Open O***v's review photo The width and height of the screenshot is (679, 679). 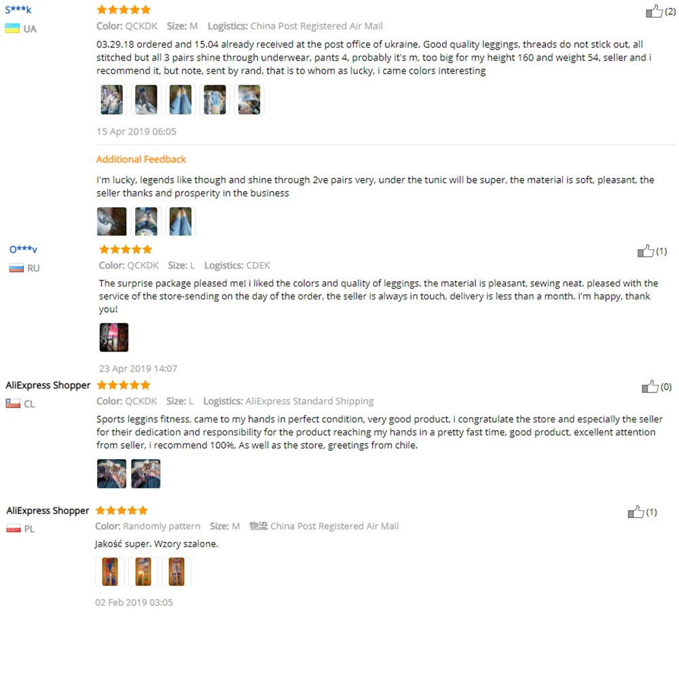pos(114,337)
